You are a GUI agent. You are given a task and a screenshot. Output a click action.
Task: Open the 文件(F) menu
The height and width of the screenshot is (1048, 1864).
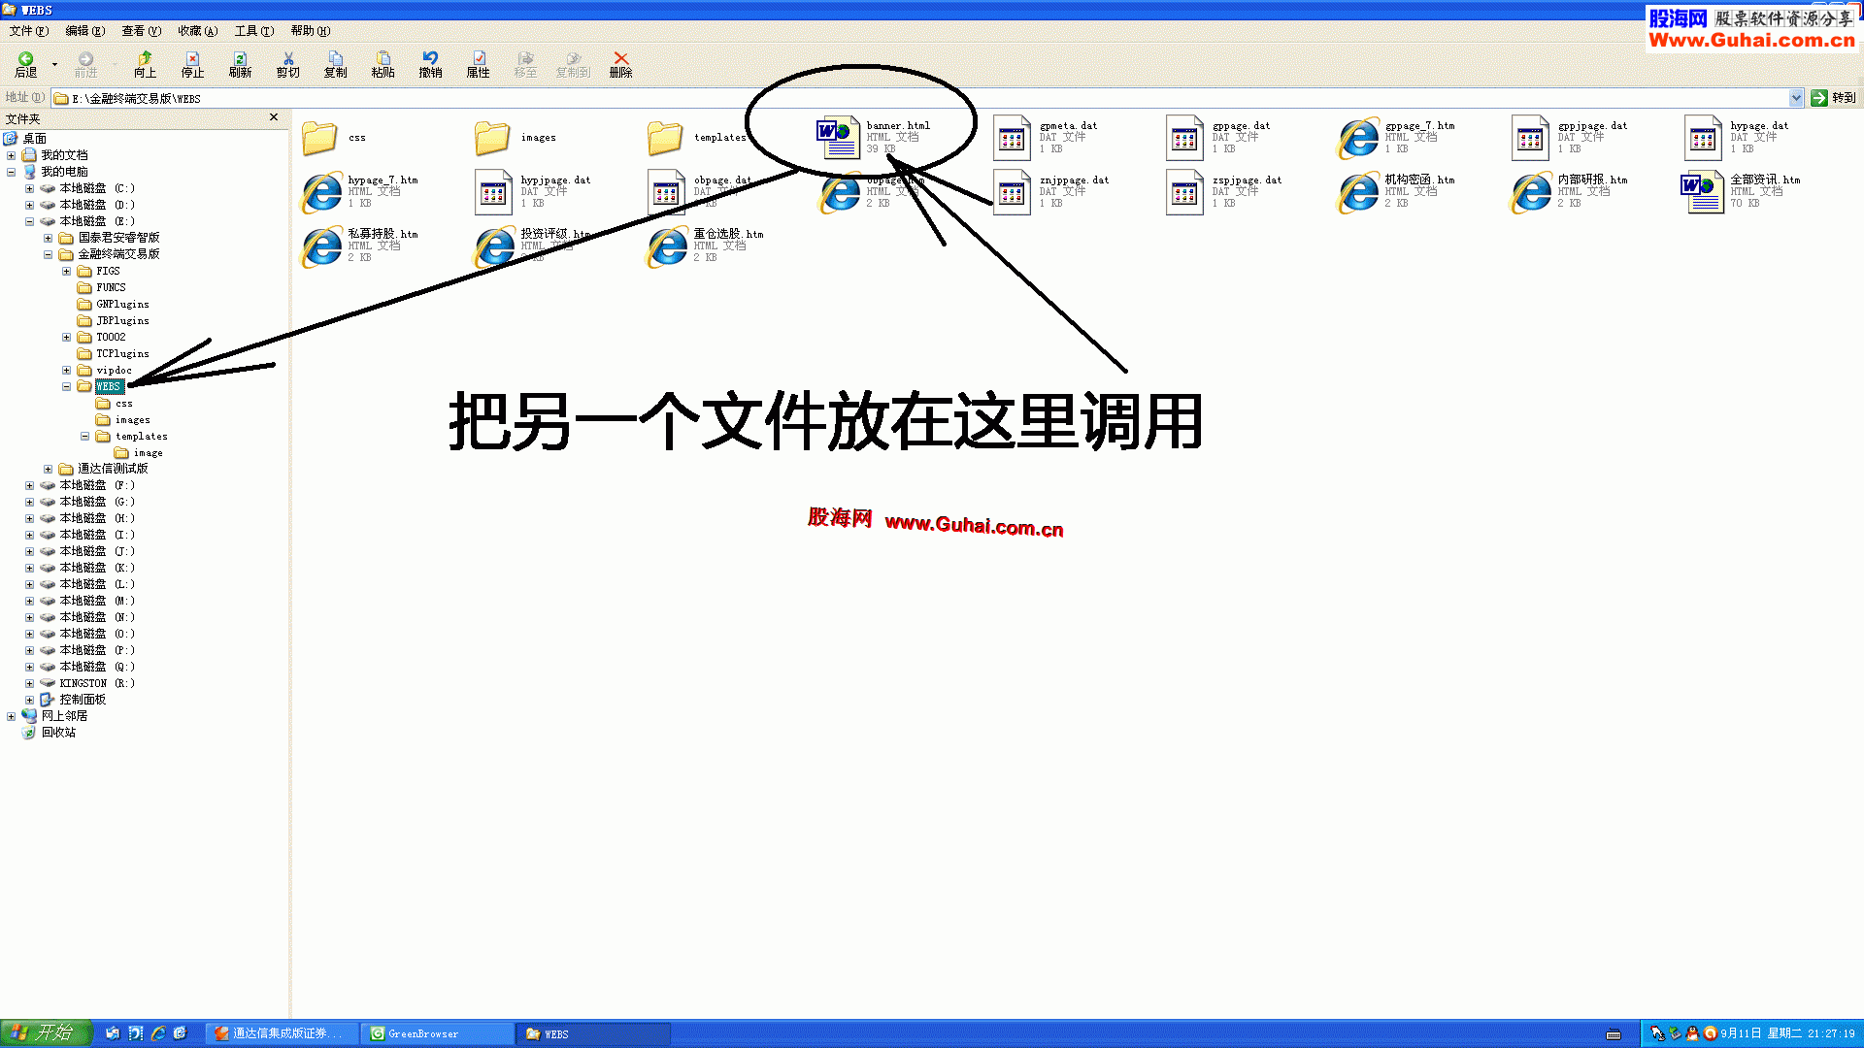29,31
